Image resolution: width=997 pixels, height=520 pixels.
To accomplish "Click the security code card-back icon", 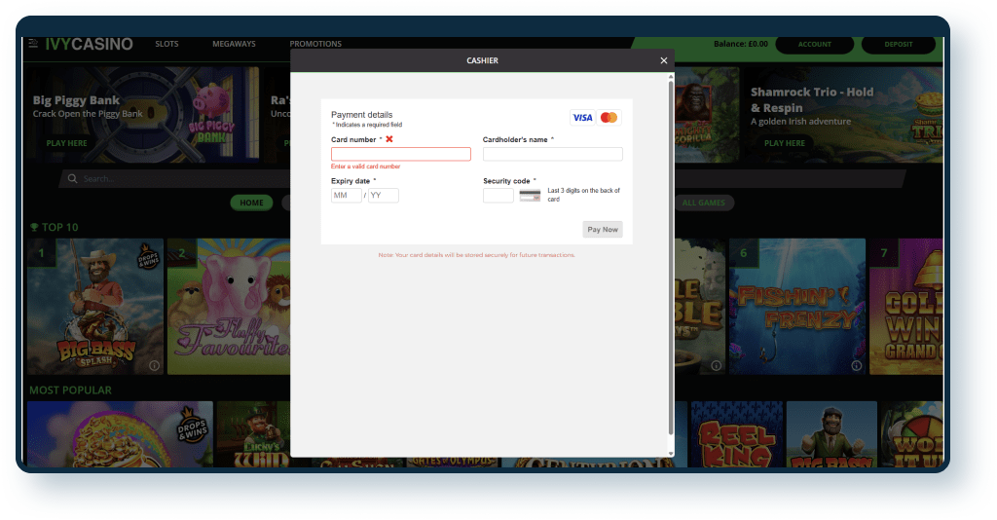I will (530, 195).
